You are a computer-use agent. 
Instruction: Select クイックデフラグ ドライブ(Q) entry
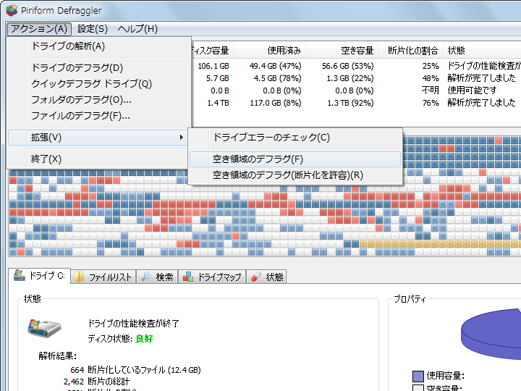[99, 84]
